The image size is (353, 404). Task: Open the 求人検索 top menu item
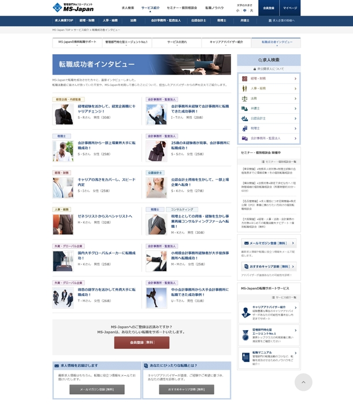point(128,8)
